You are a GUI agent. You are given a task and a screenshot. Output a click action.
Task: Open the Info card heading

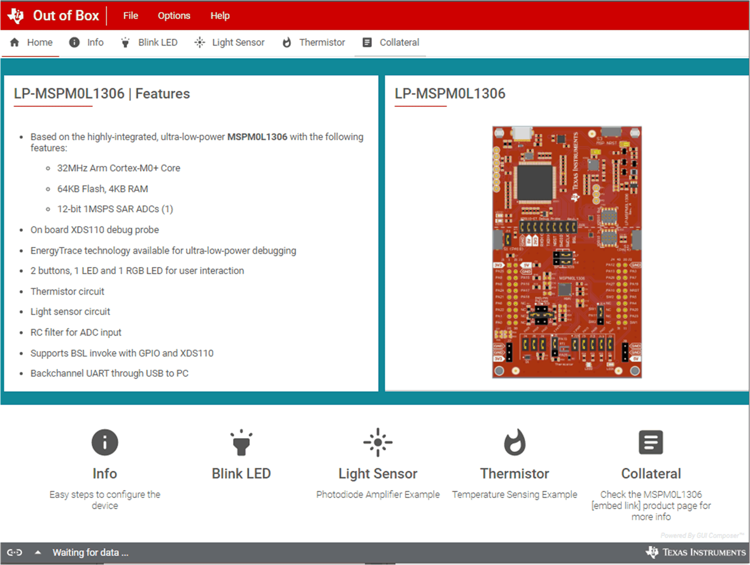pos(105,474)
